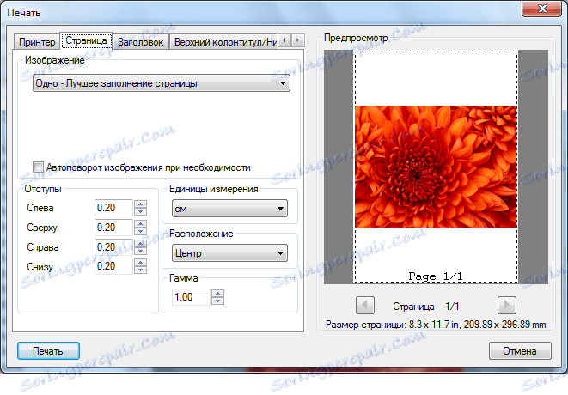Screen dimensions: 568x395
Task: Go to next preview page
Action: 507,305
